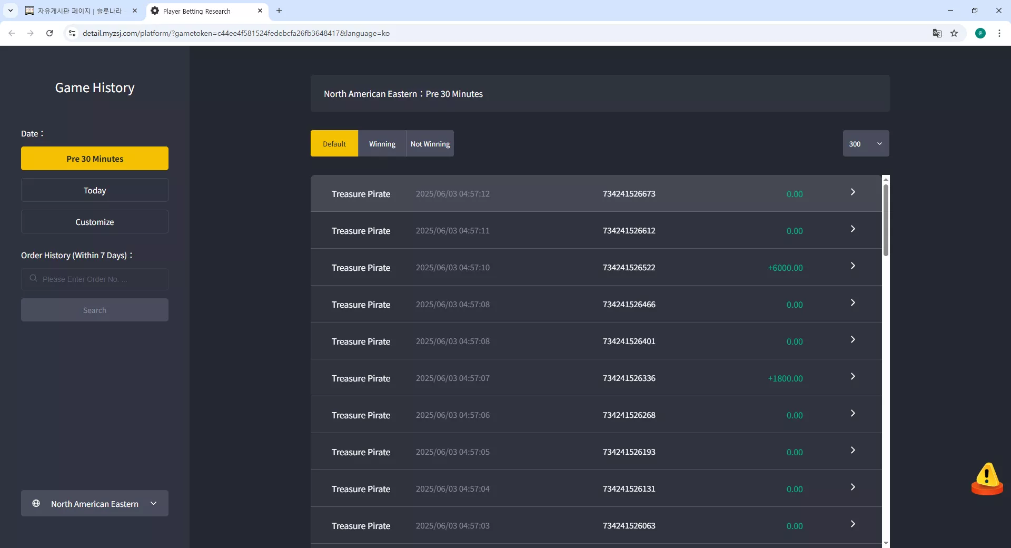
Task: Click the warning triangle alert icon
Action: click(987, 478)
